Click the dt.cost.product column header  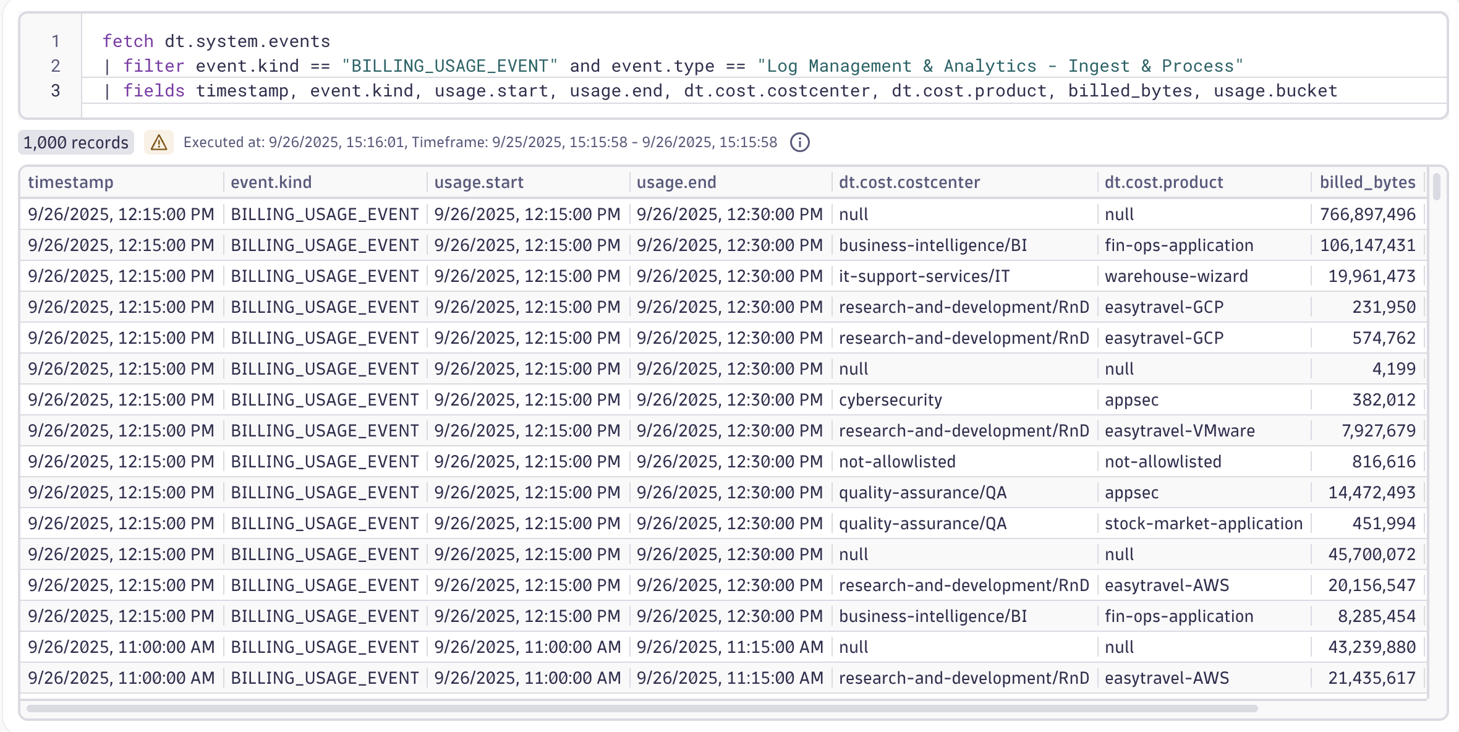click(x=1163, y=182)
